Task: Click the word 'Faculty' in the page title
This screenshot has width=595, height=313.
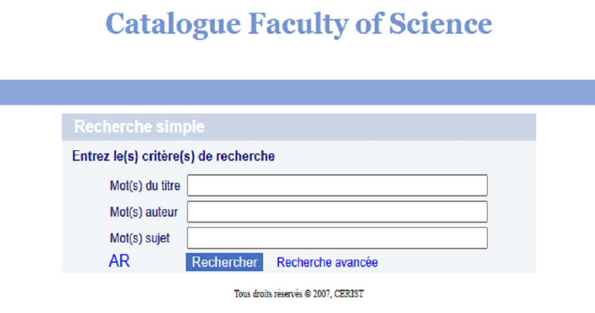Action: click(x=297, y=24)
